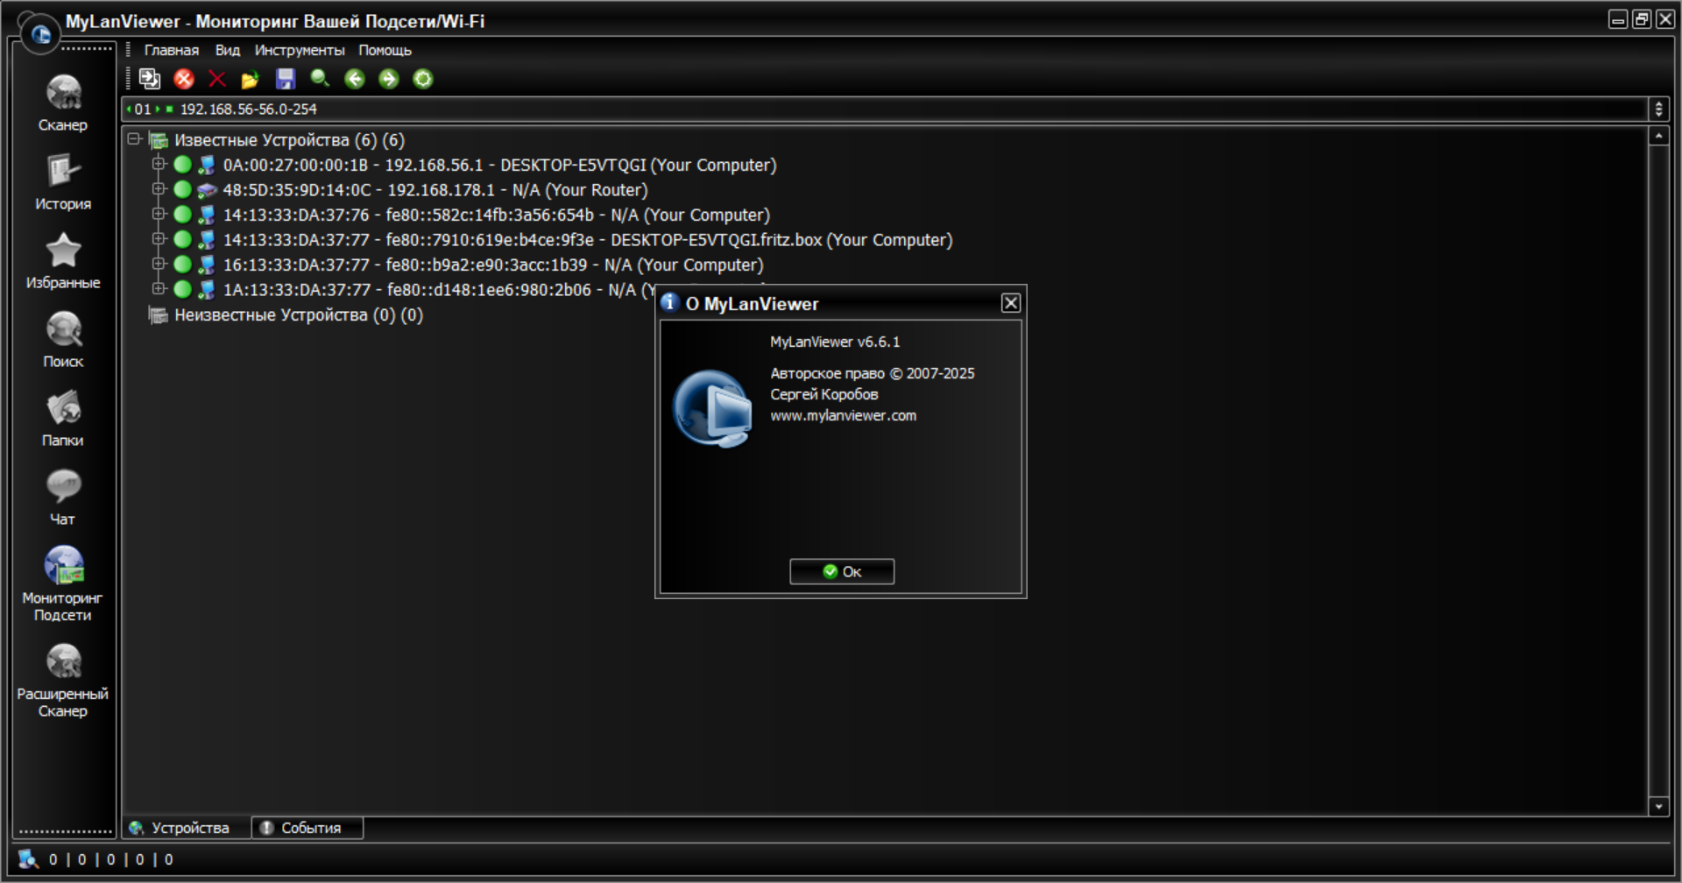Open the История (History) sidebar panel
Viewport: 1682px width, 883px height.
click(x=63, y=182)
